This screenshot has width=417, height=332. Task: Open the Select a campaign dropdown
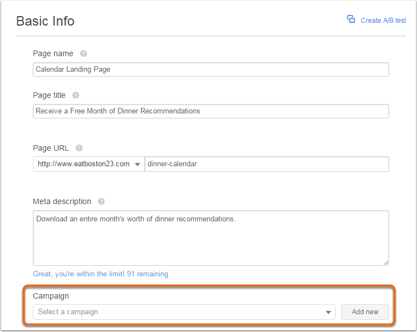[184, 312]
